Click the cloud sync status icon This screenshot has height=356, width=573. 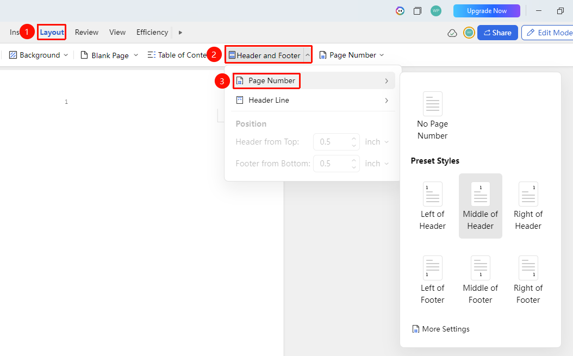tap(452, 33)
